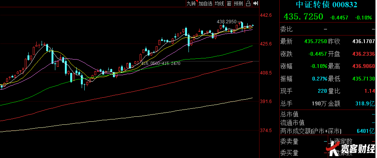Screen dimensions: 377x158
Task: Click 昨收 value 436.1707
Action: [x=364, y=42]
